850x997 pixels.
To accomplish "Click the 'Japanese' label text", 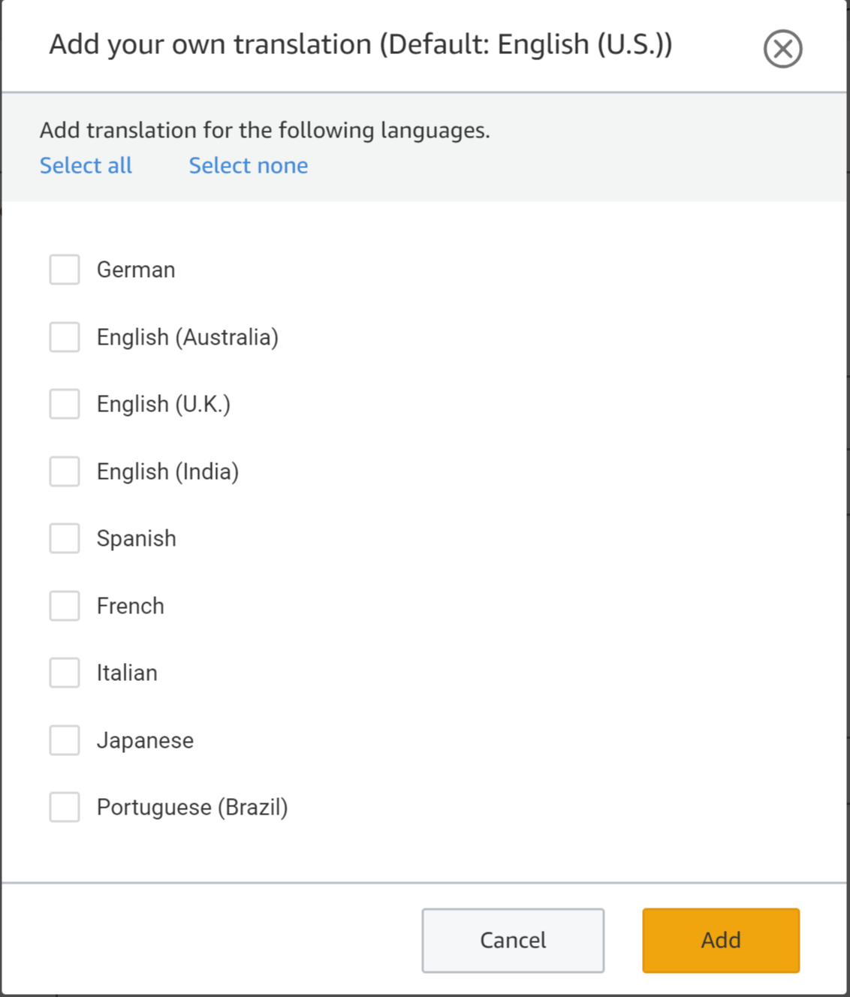I will [x=145, y=741].
